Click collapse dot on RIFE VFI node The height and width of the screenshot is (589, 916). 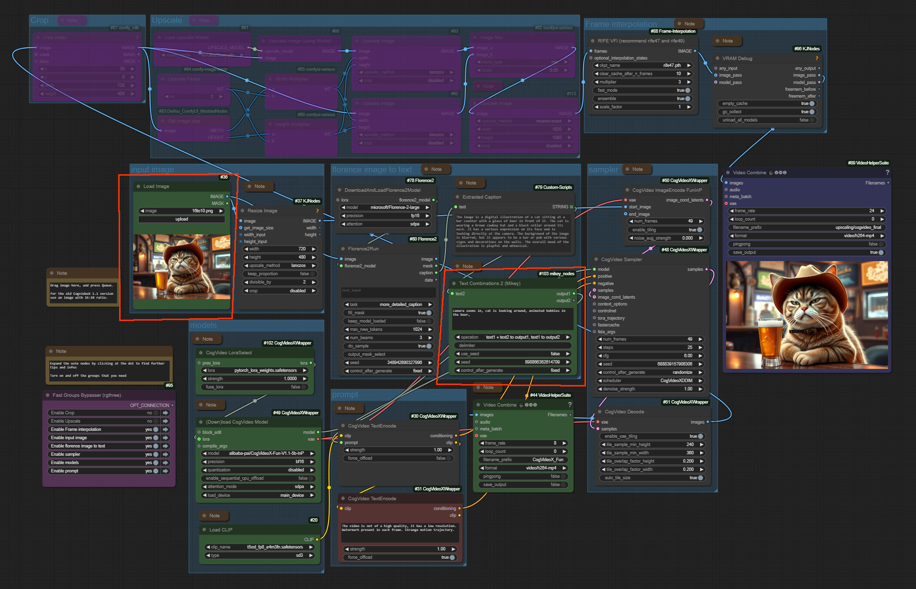[593, 41]
